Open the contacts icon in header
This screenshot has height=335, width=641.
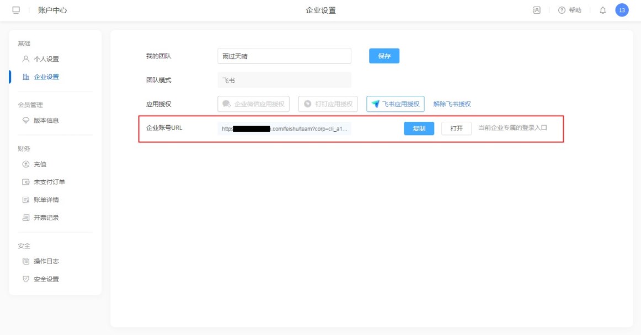pos(536,10)
